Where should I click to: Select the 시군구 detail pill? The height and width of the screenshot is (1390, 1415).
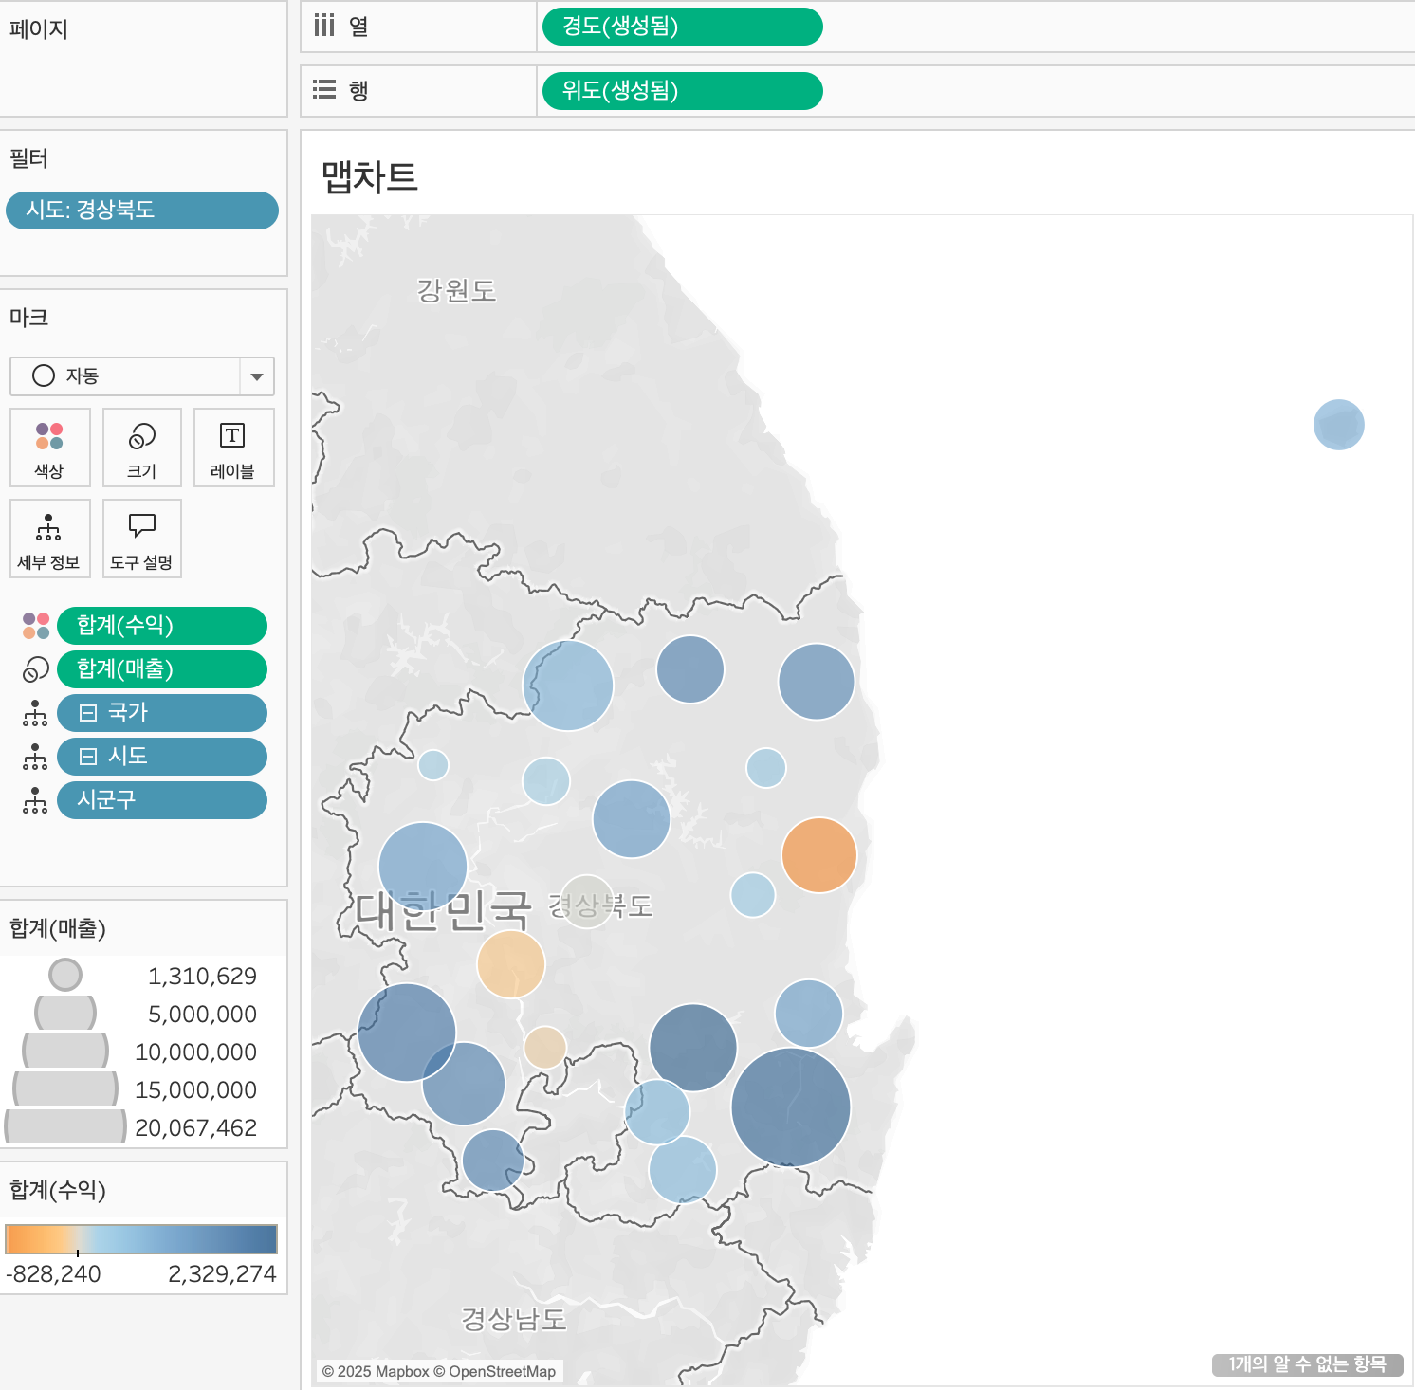[162, 800]
